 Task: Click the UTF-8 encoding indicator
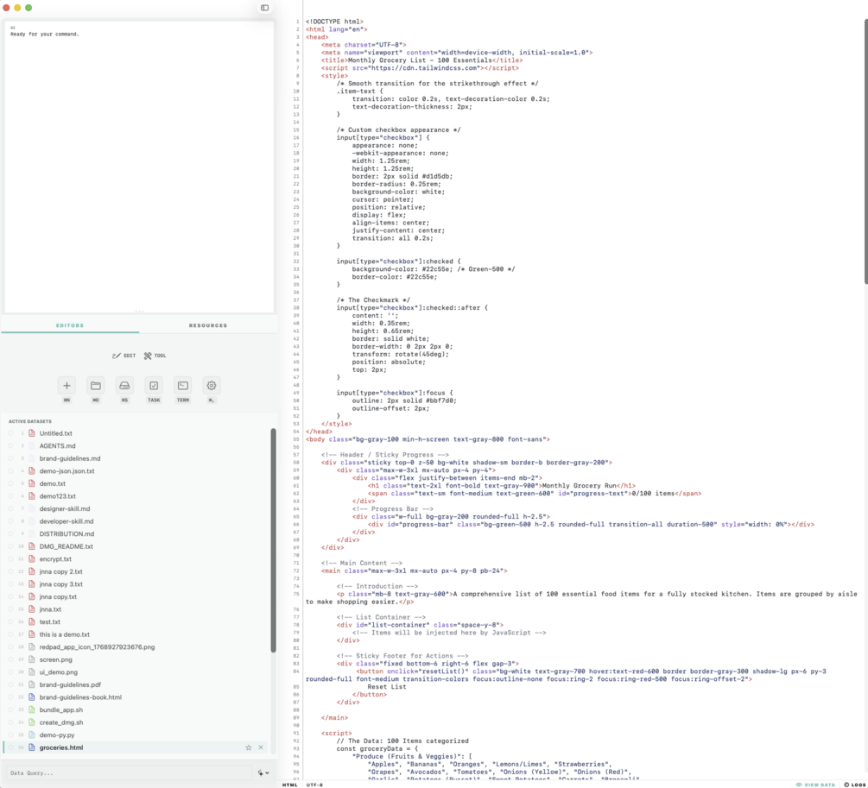[x=314, y=785]
